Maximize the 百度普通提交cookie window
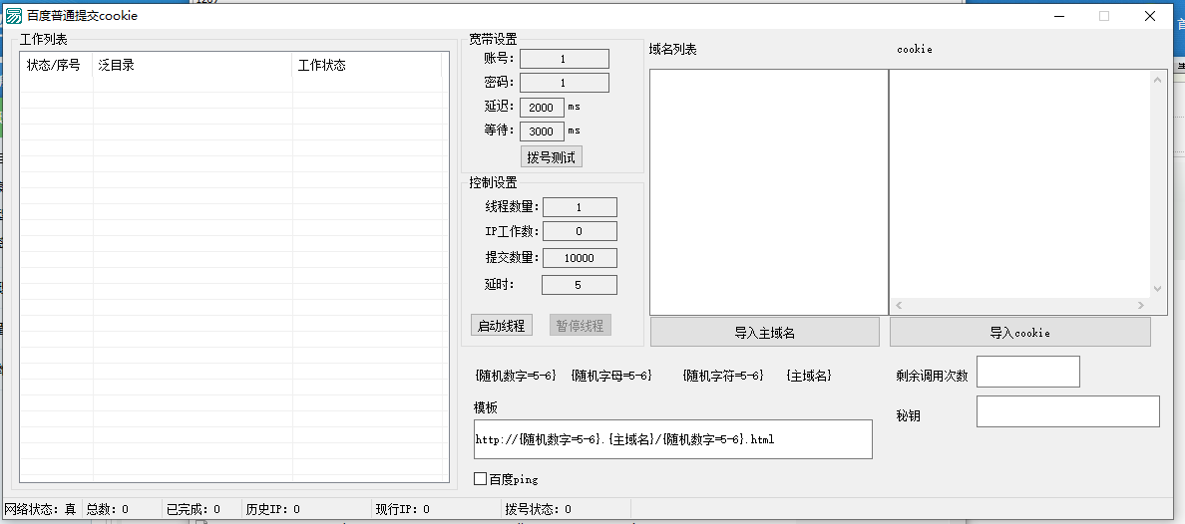Image resolution: width=1185 pixels, height=524 pixels. [1104, 16]
